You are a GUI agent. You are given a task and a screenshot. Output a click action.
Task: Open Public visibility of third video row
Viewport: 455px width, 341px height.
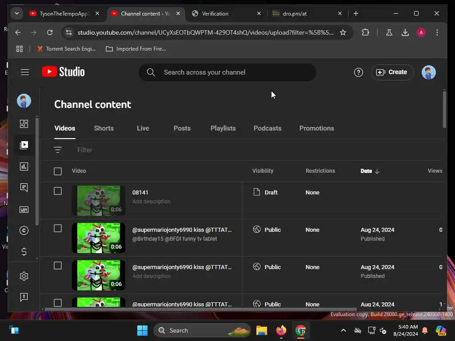pos(267,267)
